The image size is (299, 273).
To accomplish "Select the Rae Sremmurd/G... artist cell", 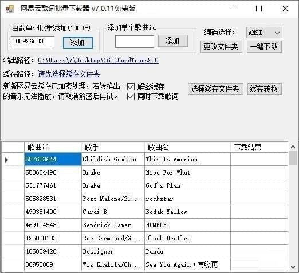I will pyautogui.click(x=113, y=238).
